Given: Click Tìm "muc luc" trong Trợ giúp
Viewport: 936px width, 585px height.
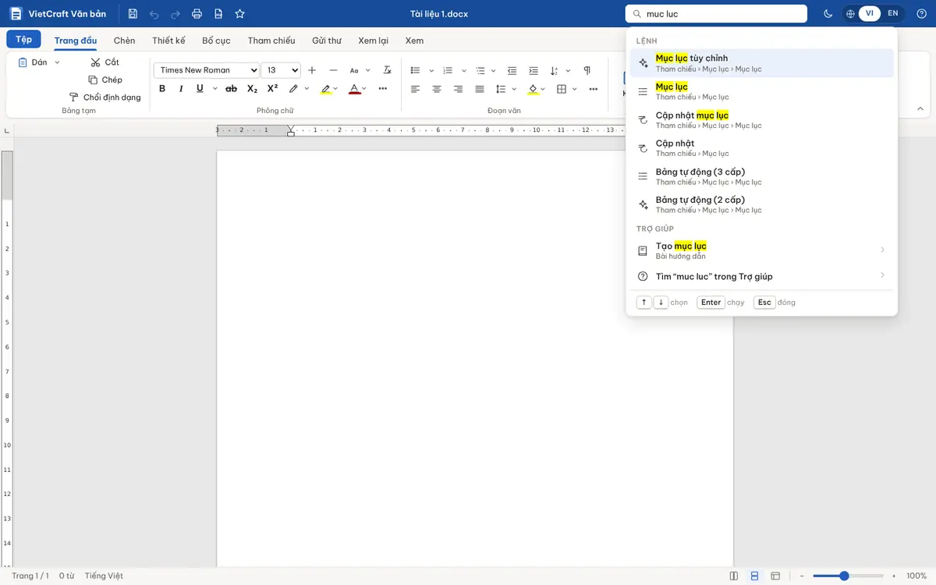Looking at the screenshot, I should pos(761,276).
